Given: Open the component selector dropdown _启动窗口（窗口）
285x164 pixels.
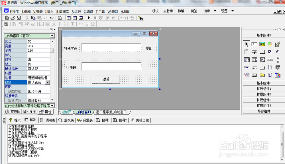Looking at the screenshot, I should point(52,36).
